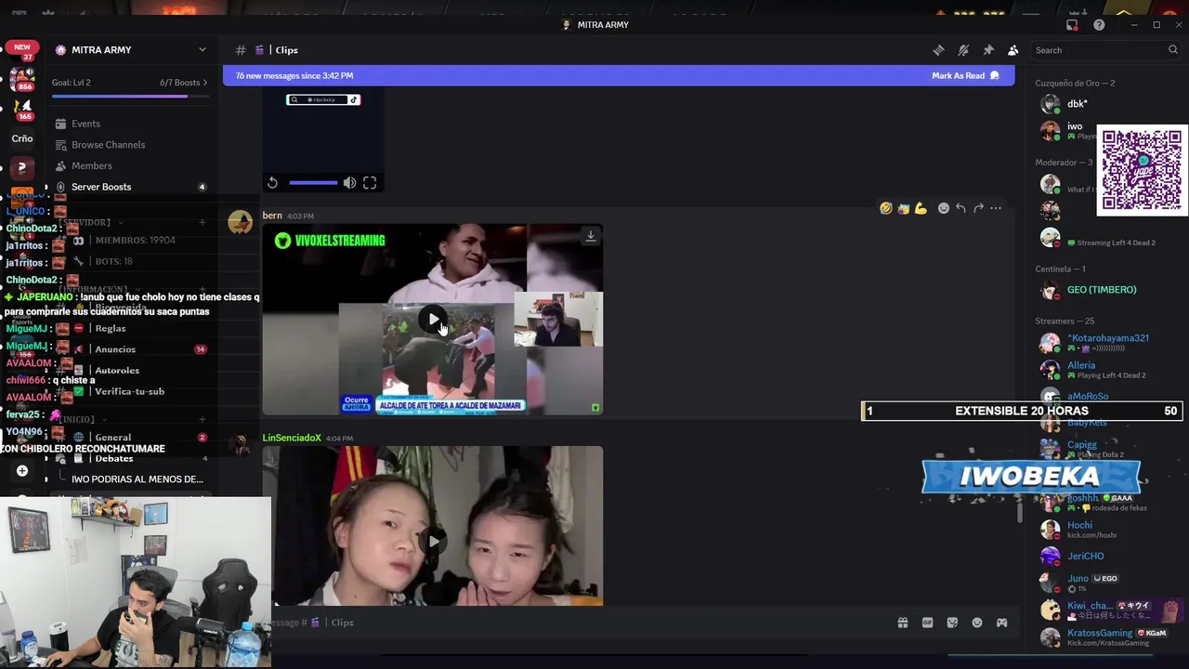Select the Autoroles channel
This screenshot has height=669, width=1189.
[x=117, y=370]
